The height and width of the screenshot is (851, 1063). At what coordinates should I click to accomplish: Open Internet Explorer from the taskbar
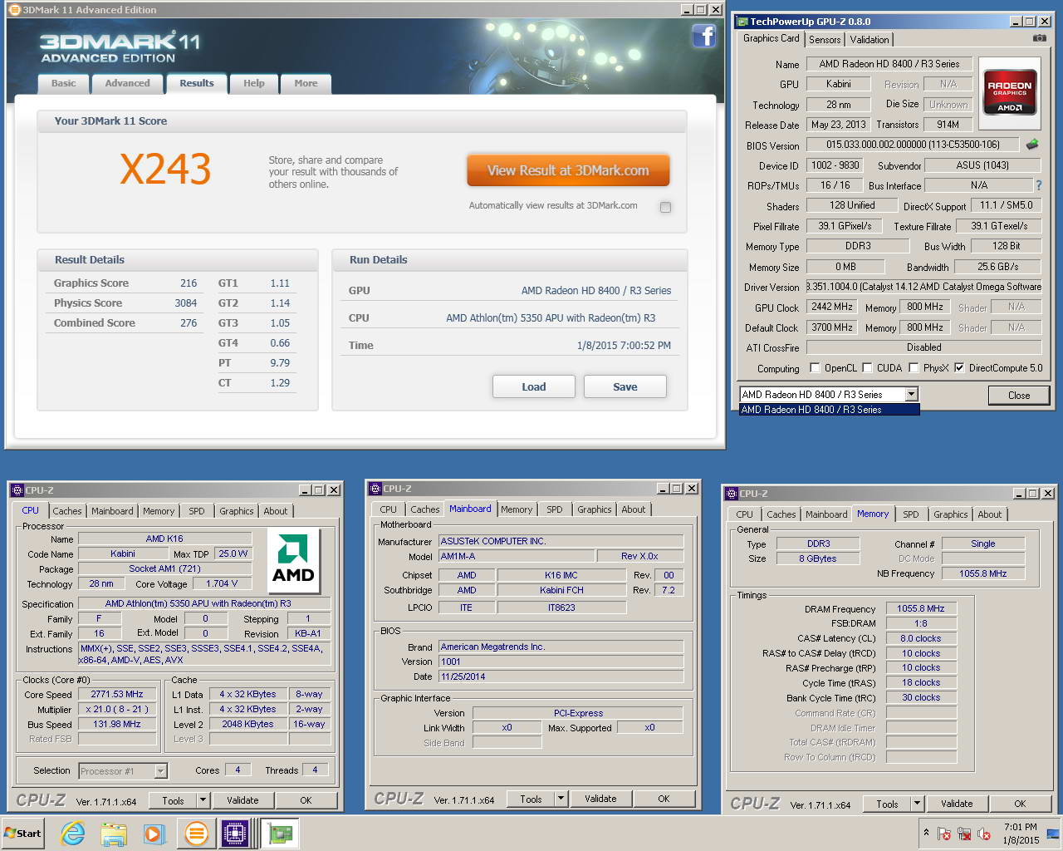(x=73, y=834)
